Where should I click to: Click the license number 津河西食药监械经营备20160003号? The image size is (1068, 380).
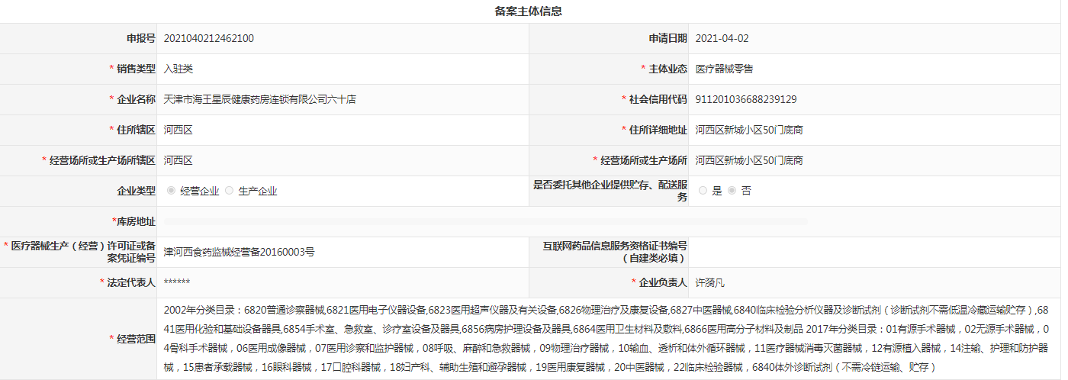point(239,251)
